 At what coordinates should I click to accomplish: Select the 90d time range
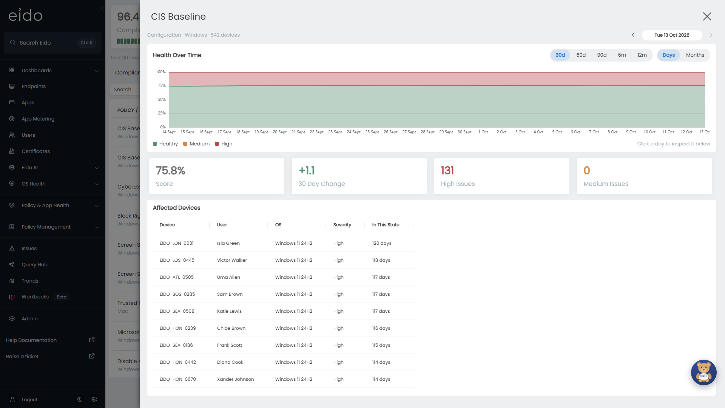(602, 55)
